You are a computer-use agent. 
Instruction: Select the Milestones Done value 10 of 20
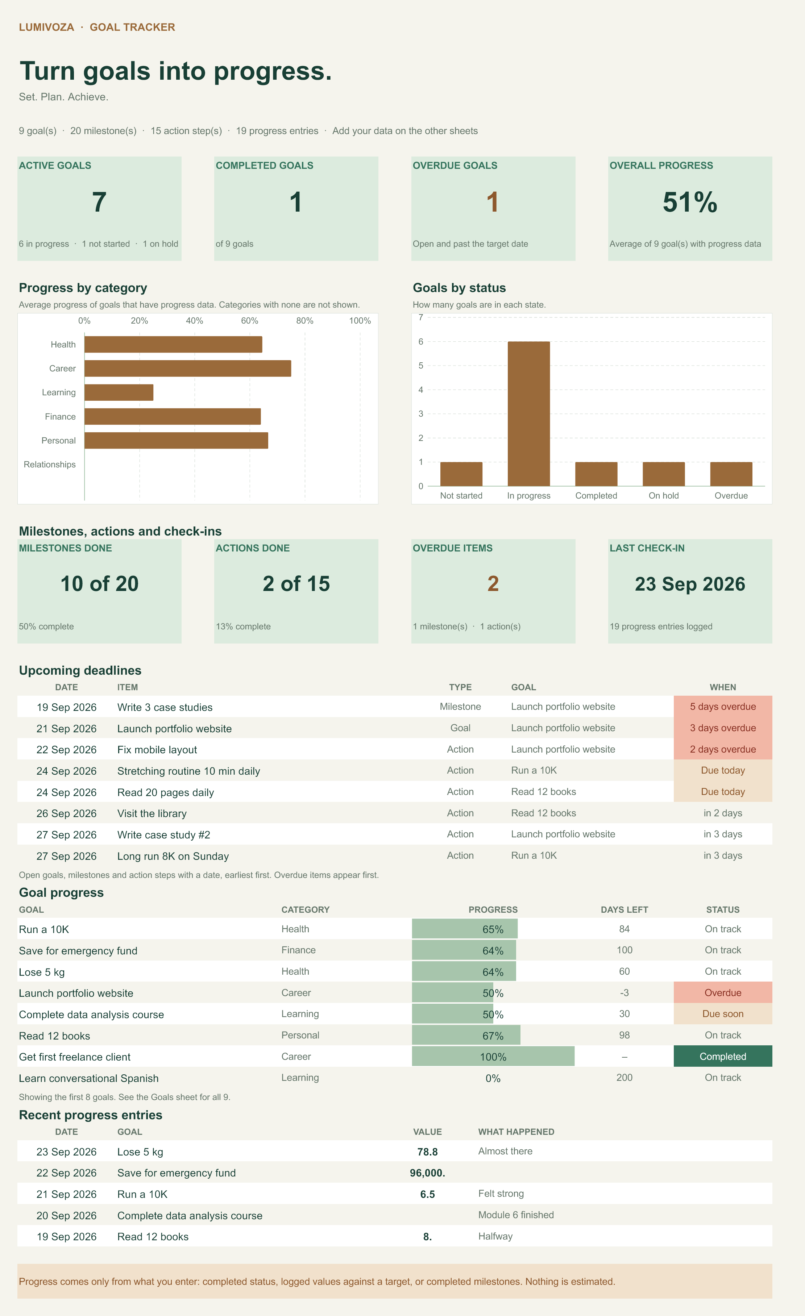coord(99,584)
